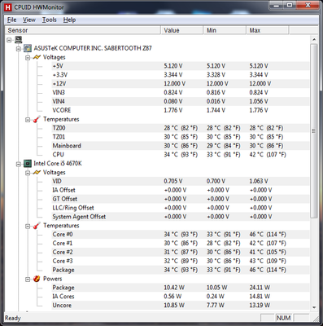Click the HWMonitor app icon in title bar

click(8, 7)
